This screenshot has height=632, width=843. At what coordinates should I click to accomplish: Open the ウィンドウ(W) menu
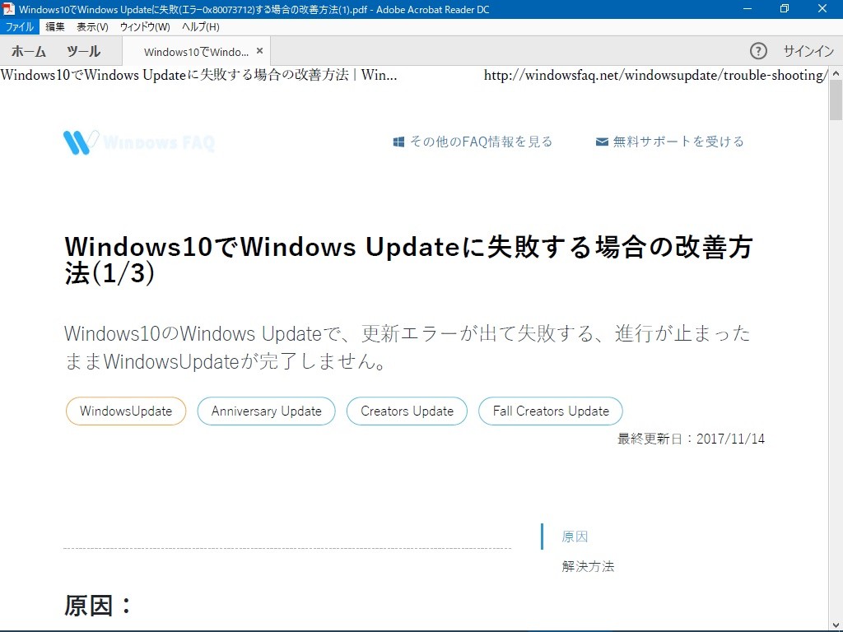pyautogui.click(x=145, y=27)
